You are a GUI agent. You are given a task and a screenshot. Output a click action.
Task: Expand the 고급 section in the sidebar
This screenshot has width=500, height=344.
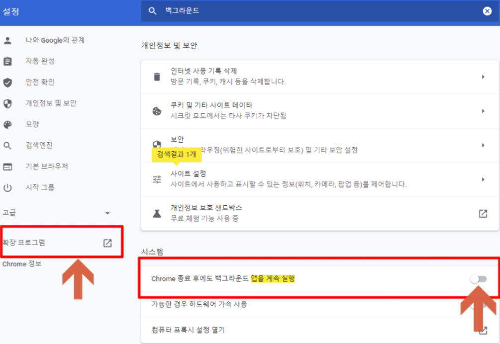click(x=57, y=212)
